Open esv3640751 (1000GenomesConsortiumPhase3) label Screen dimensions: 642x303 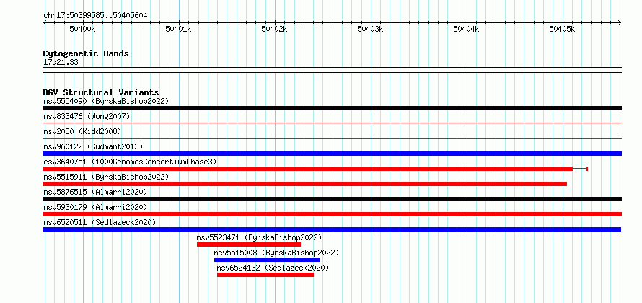[x=130, y=162]
